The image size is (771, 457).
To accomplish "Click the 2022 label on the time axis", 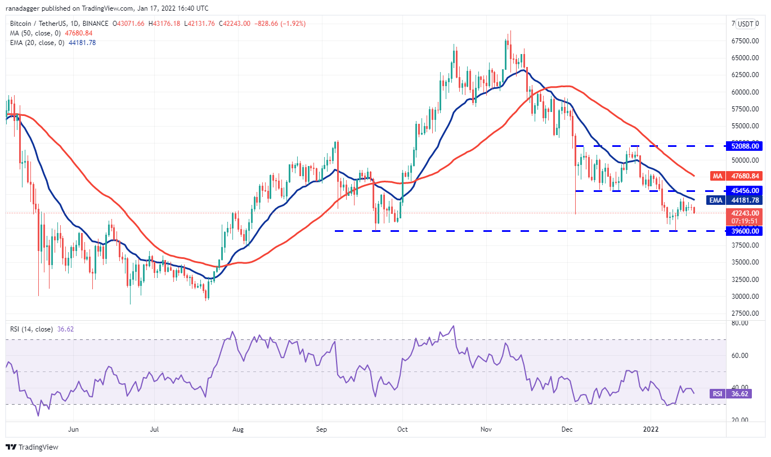I will tap(651, 428).
